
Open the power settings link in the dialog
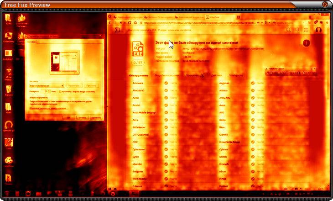48,108
